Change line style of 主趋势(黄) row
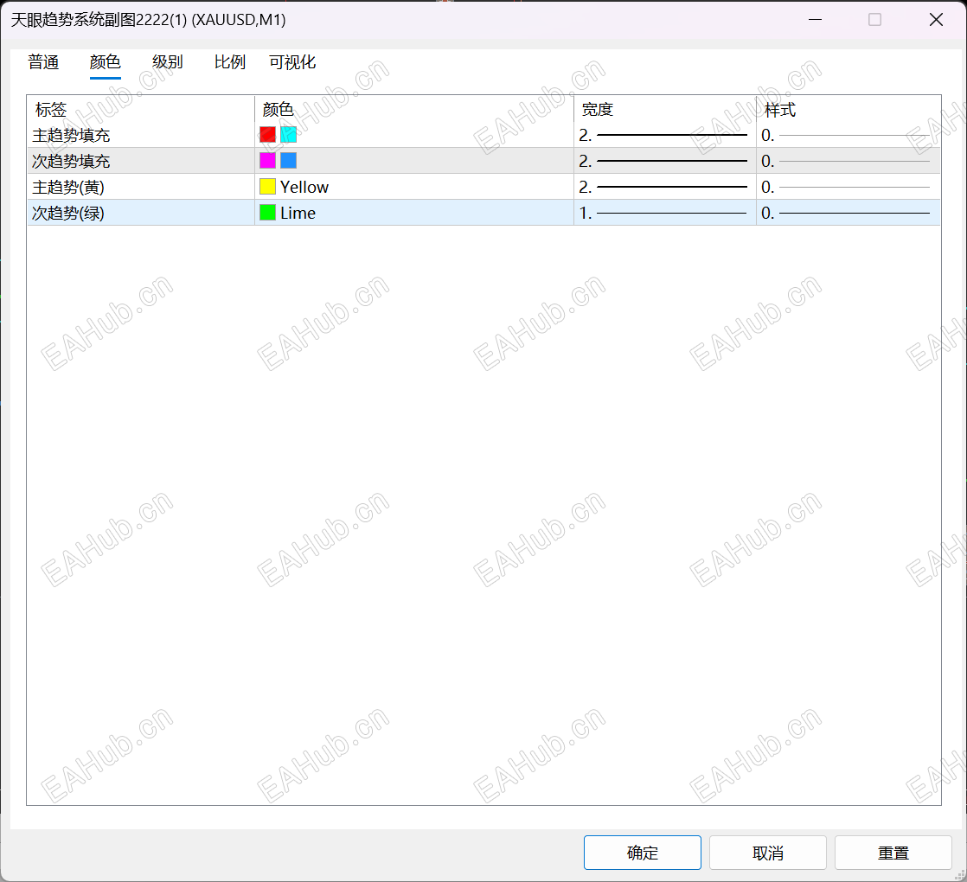 pos(848,187)
